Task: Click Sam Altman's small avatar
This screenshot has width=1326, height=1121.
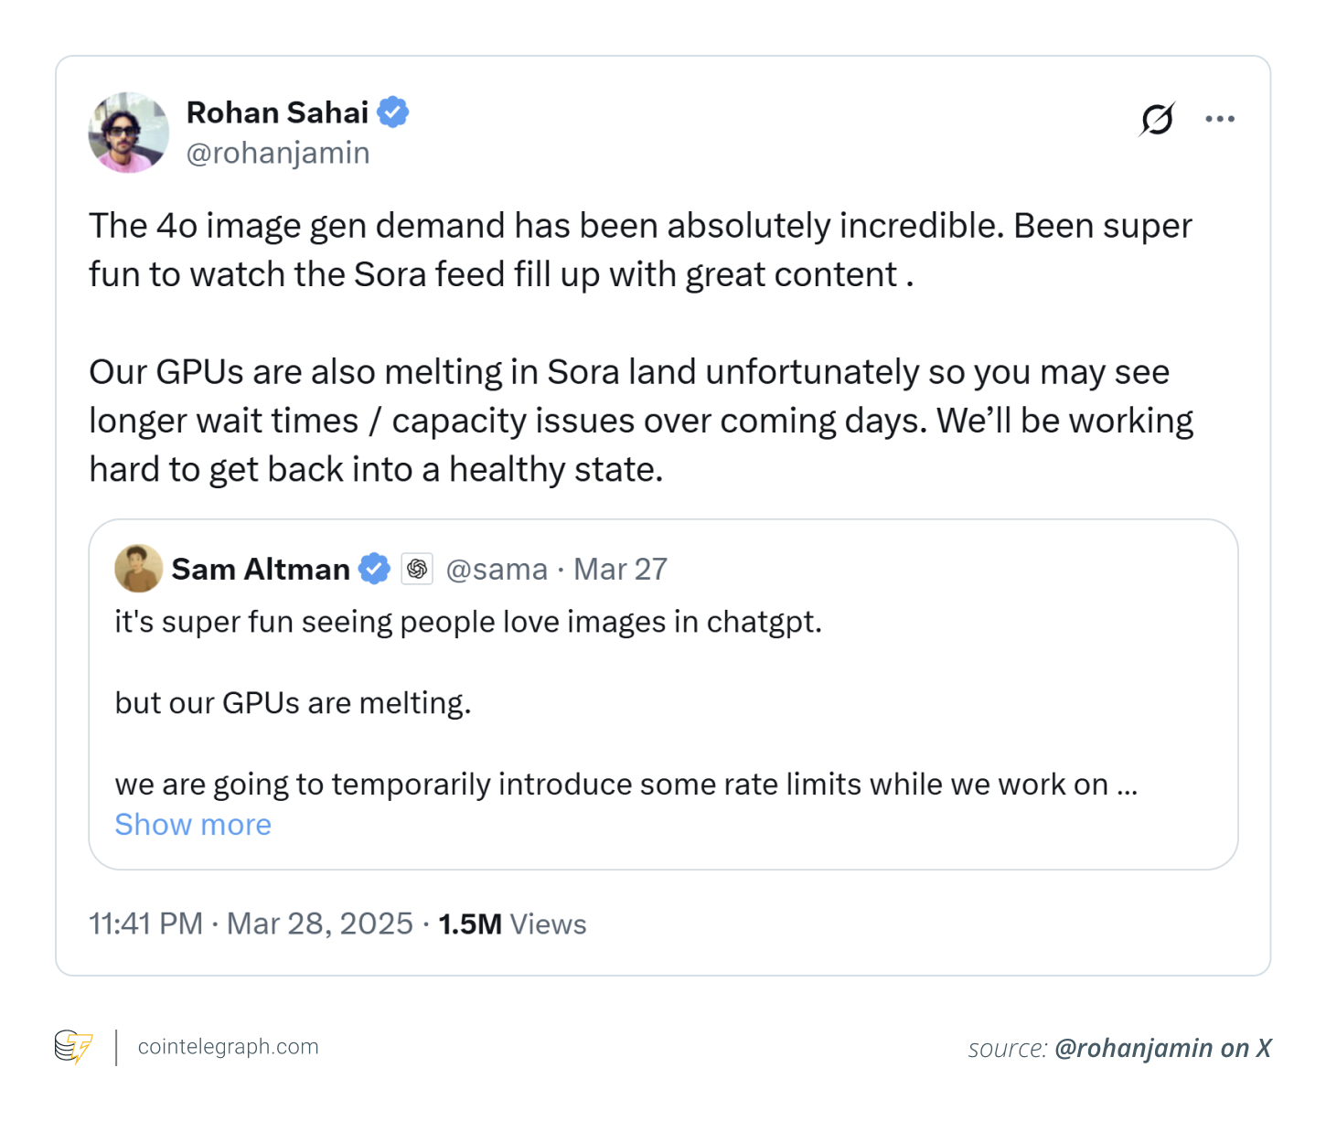Action: (138, 569)
